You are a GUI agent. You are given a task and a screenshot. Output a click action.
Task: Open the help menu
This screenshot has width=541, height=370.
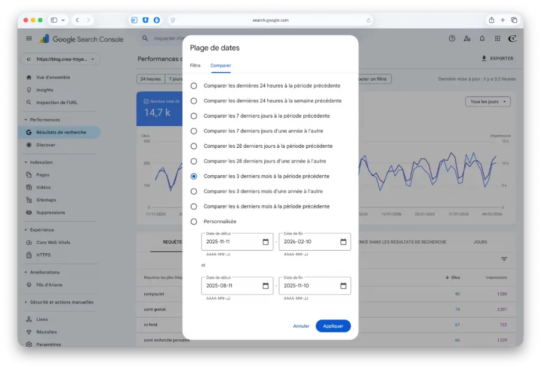(x=452, y=38)
